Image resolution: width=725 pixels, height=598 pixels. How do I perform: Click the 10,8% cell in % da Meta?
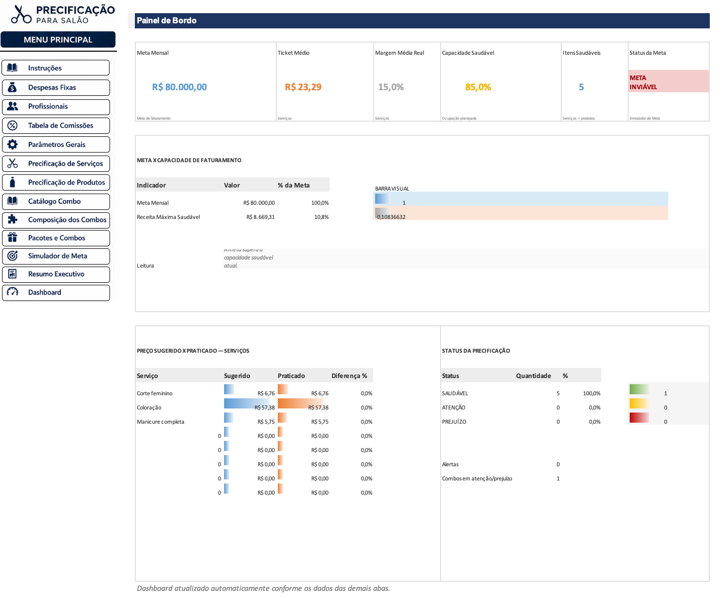point(321,217)
